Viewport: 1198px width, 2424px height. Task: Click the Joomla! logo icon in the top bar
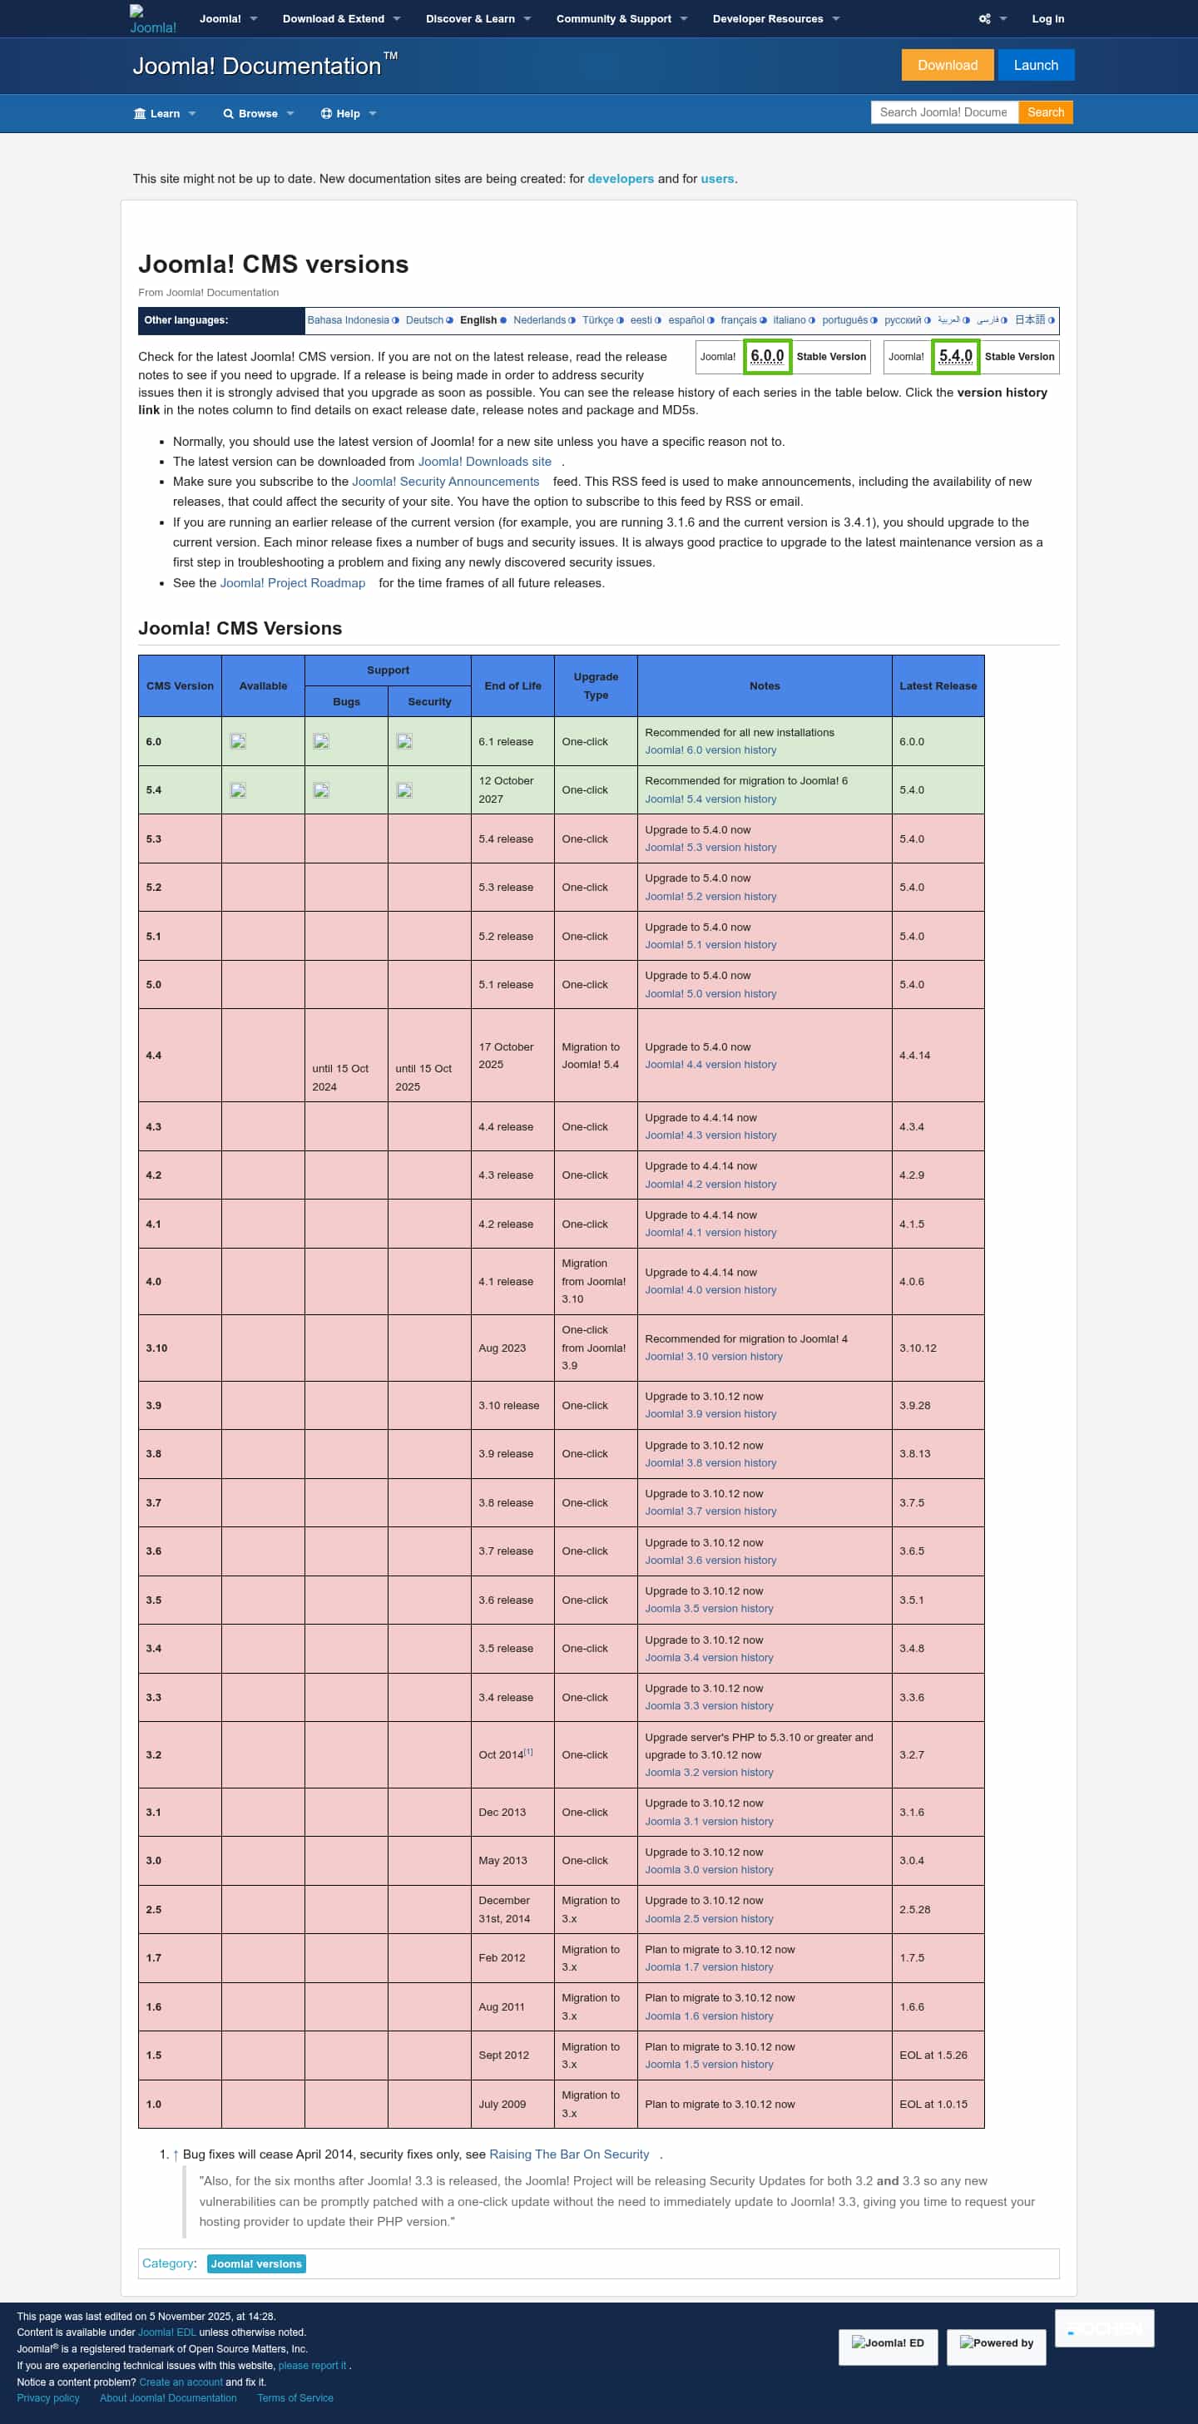[152, 20]
